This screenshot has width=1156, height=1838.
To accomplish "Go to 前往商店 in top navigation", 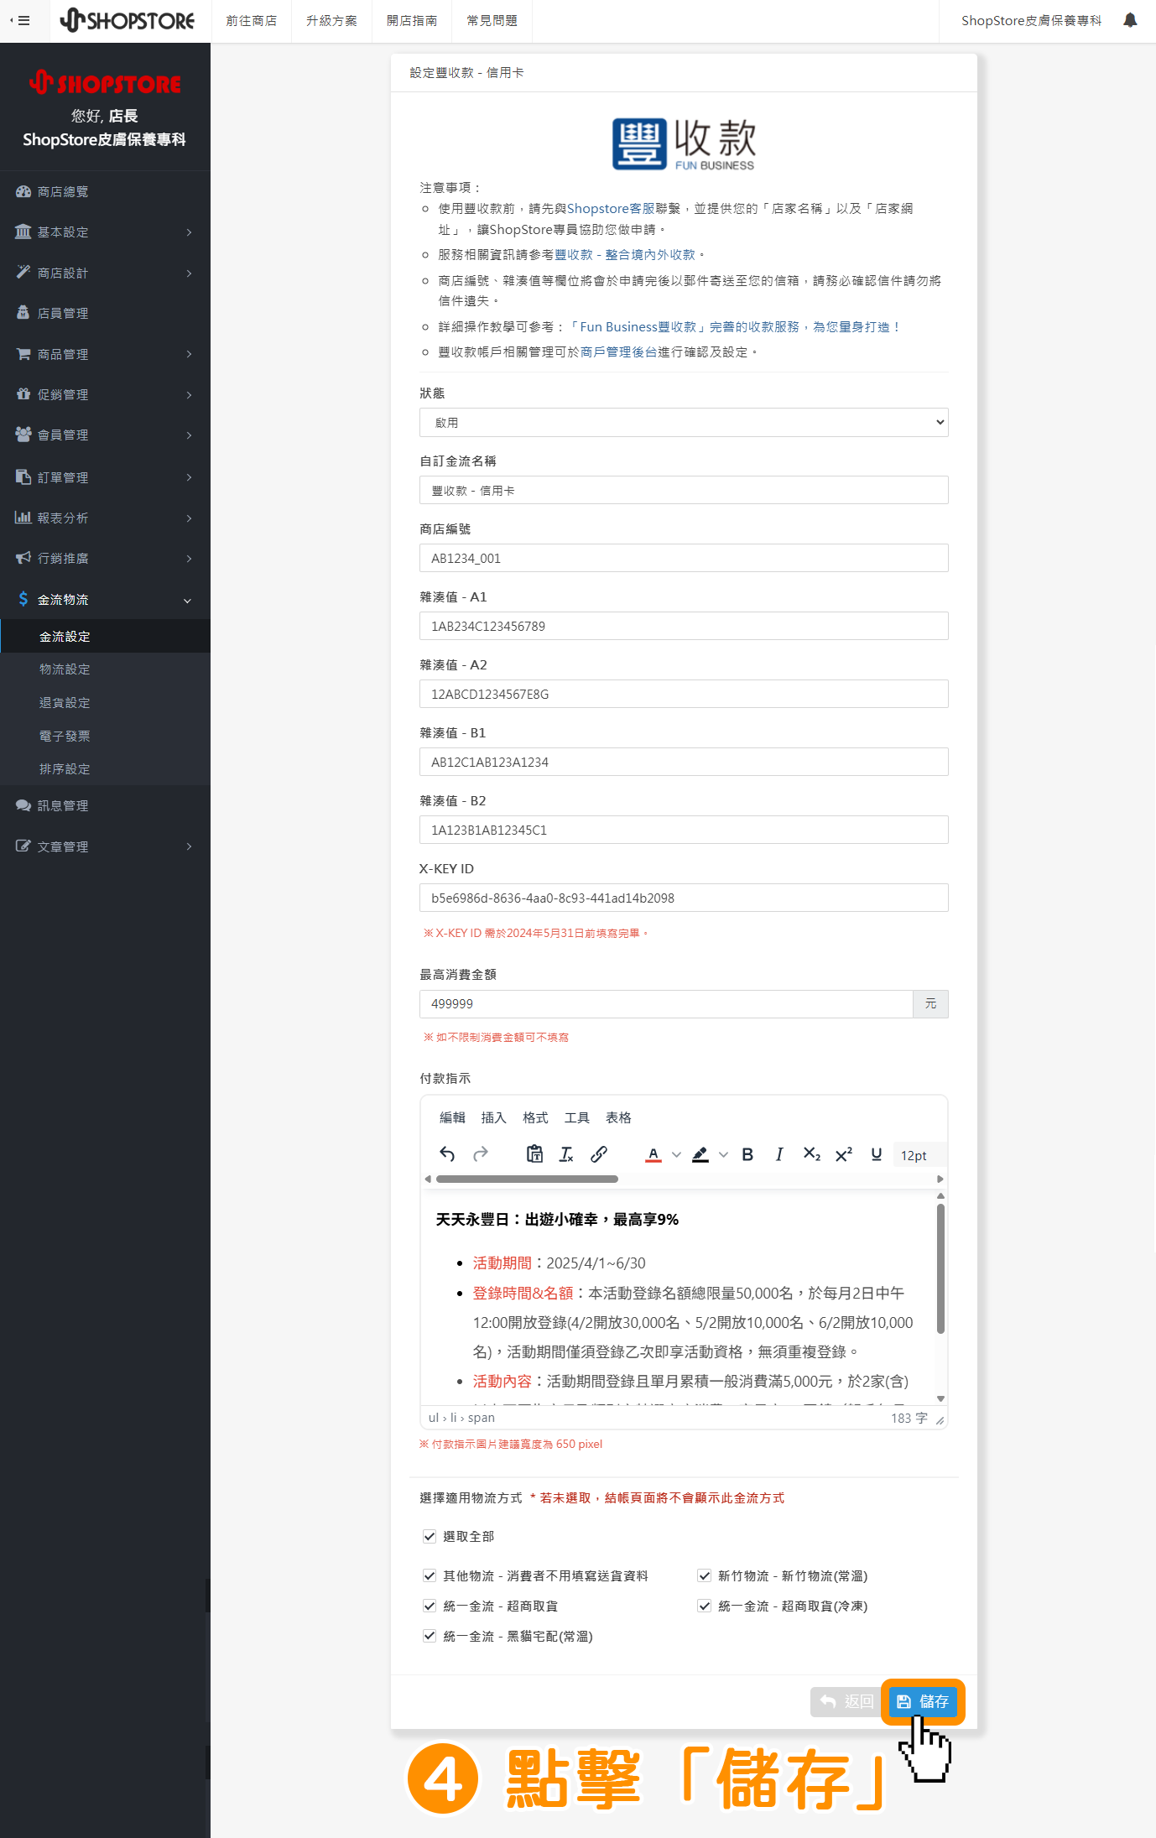I will click(252, 21).
